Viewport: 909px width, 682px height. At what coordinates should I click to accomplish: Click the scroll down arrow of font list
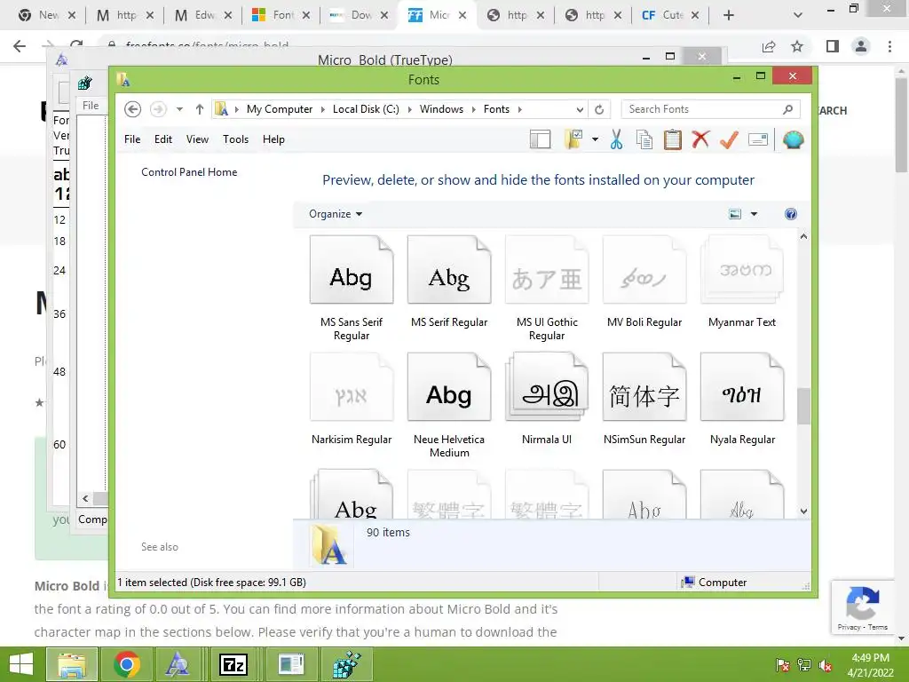coord(803,511)
